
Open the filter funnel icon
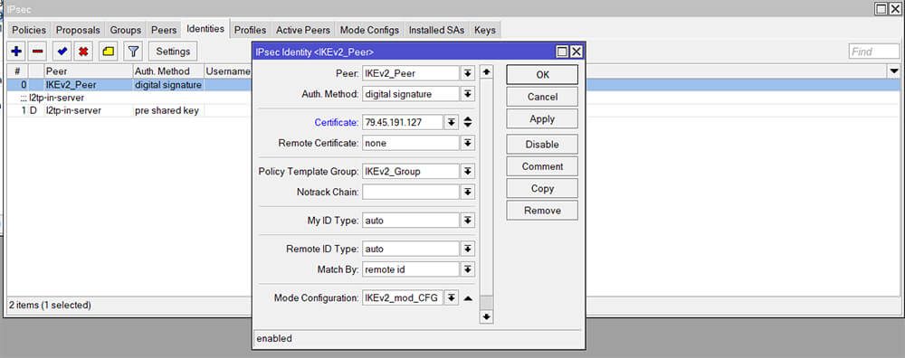pyautogui.click(x=133, y=52)
